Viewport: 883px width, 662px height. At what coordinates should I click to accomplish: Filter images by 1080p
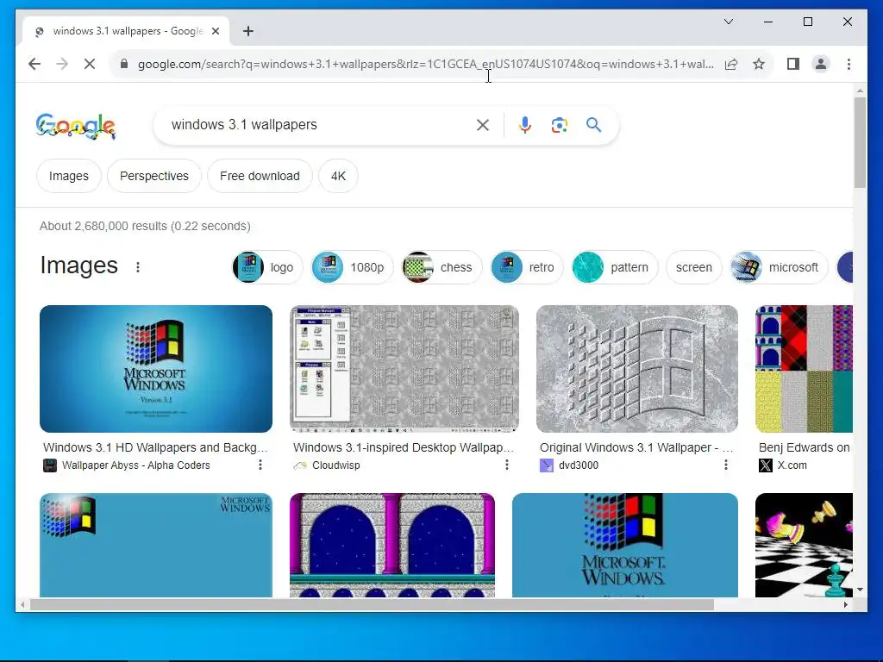(x=353, y=267)
